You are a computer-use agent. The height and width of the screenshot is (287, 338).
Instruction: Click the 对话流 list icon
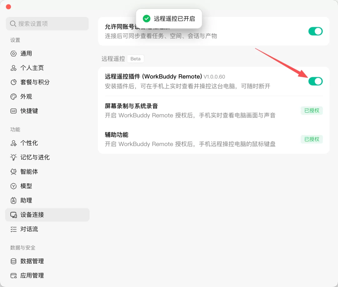coord(13,229)
